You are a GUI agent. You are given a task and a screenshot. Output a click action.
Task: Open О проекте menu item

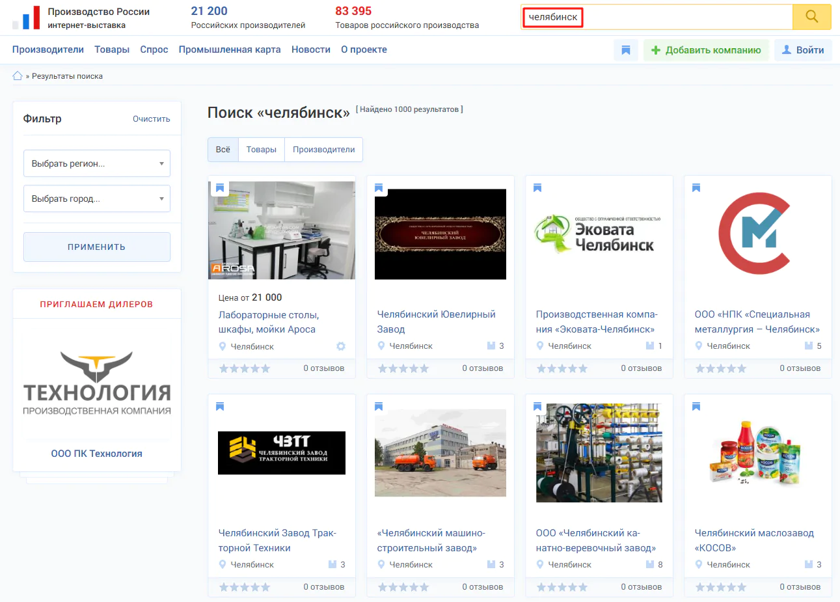pos(364,49)
